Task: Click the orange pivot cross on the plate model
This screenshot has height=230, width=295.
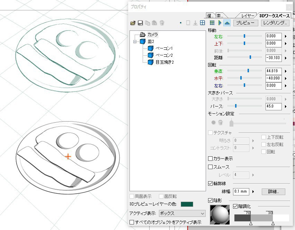Action: 68,157
